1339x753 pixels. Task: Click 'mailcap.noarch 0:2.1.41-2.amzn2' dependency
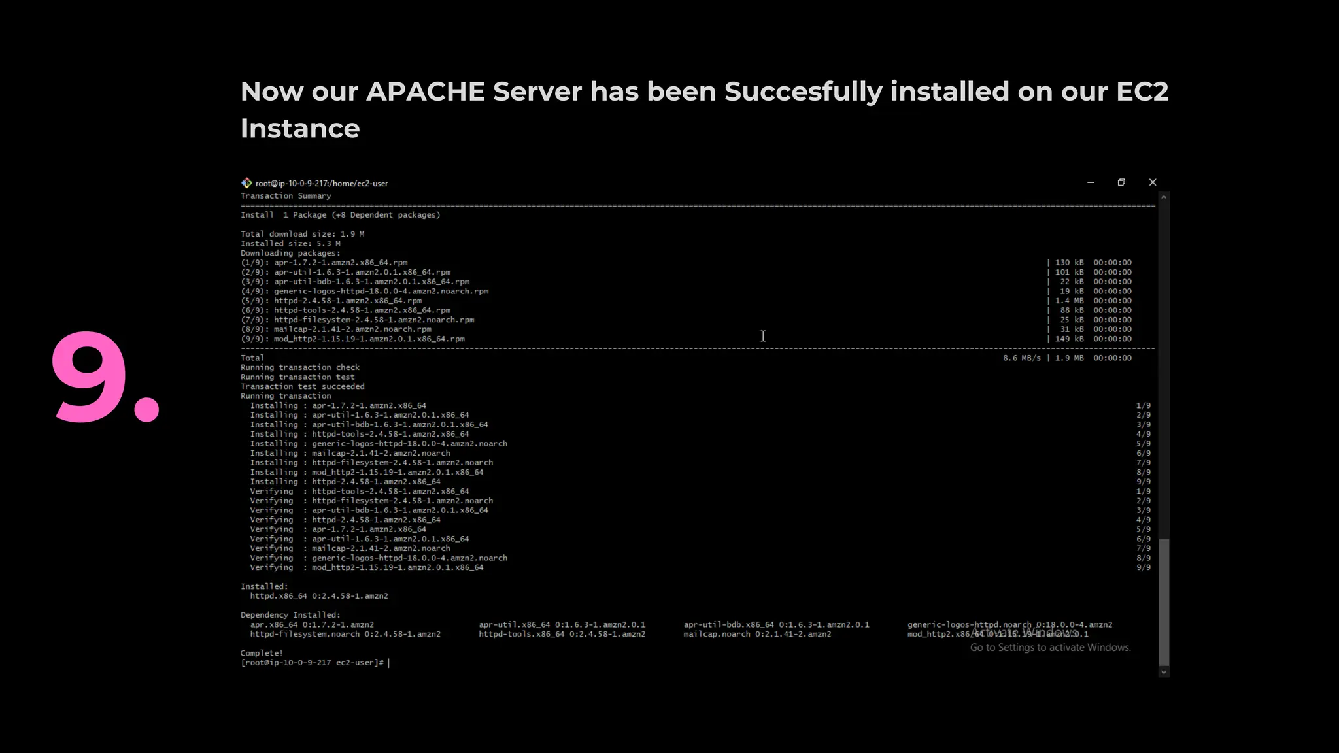[x=758, y=635]
